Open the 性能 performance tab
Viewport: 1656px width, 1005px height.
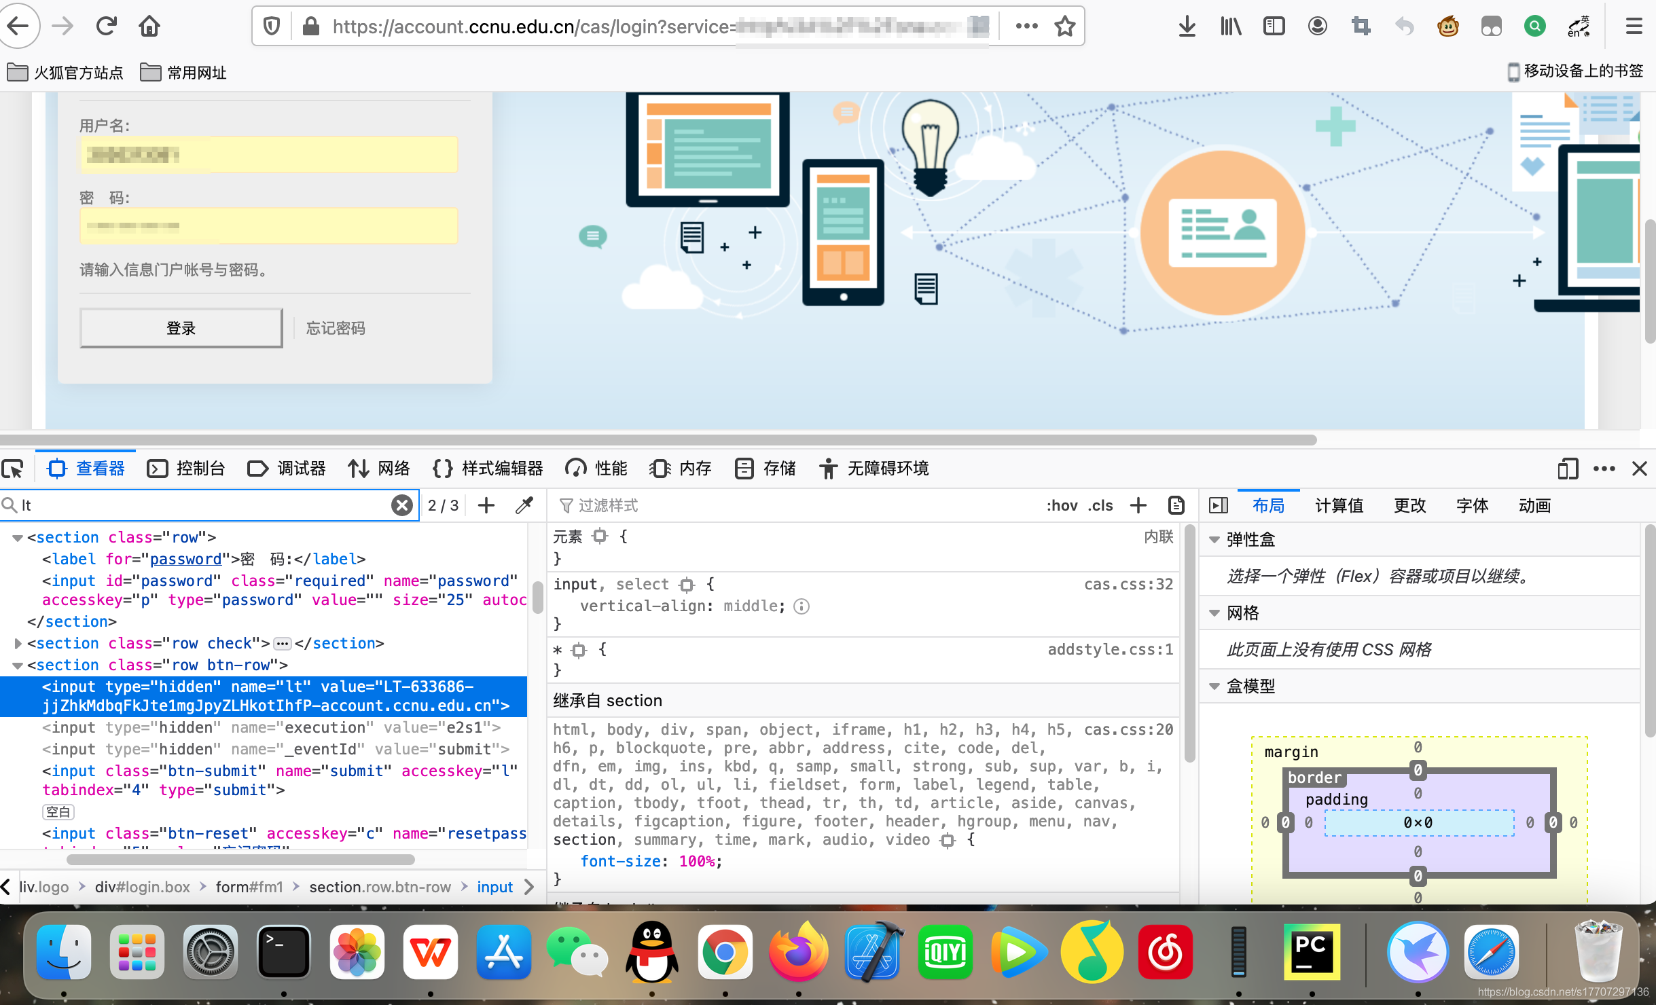point(596,469)
